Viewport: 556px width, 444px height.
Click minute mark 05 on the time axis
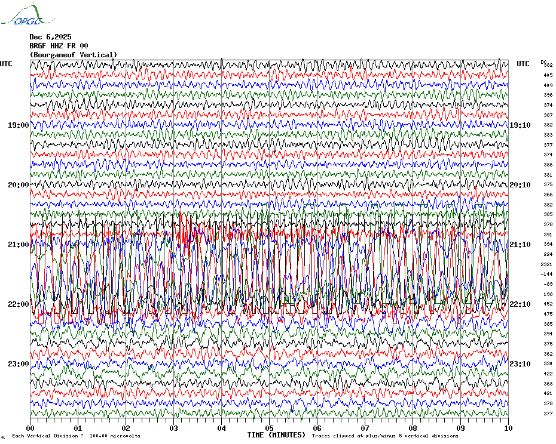270,428
